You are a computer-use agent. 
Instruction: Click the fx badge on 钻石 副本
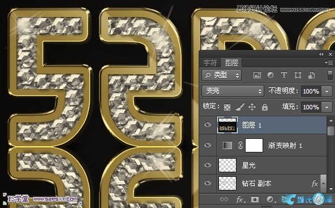coord(315,184)
